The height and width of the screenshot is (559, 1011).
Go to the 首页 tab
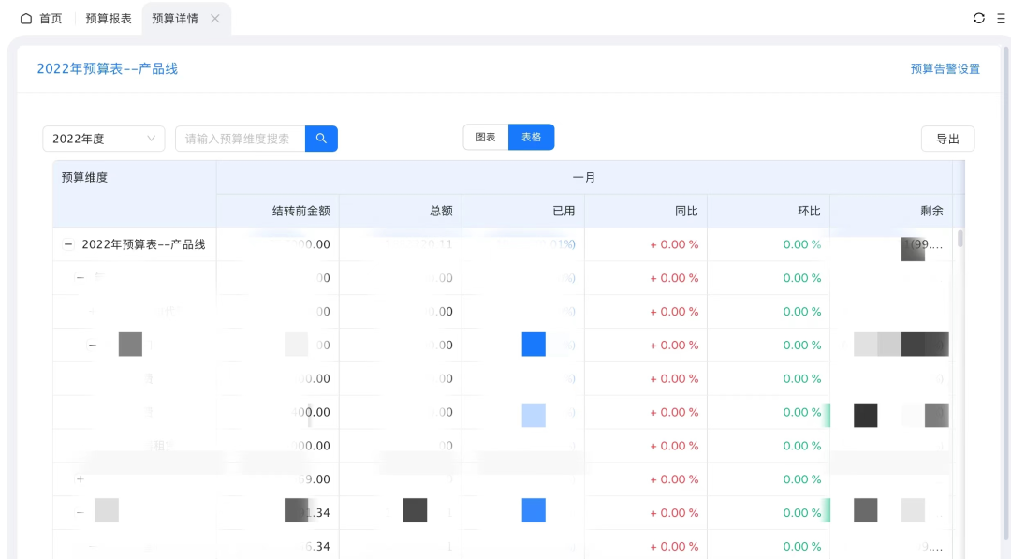51,19
